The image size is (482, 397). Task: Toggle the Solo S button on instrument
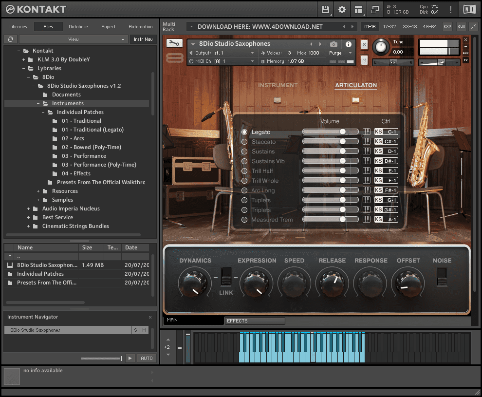pos(364,45)
